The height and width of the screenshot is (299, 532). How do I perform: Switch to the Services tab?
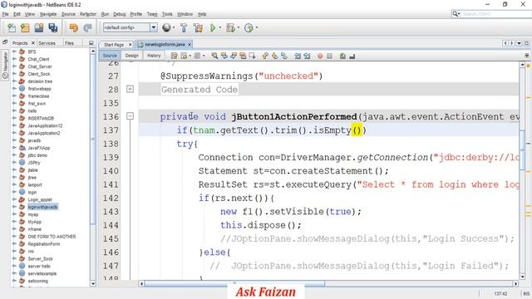47,43
